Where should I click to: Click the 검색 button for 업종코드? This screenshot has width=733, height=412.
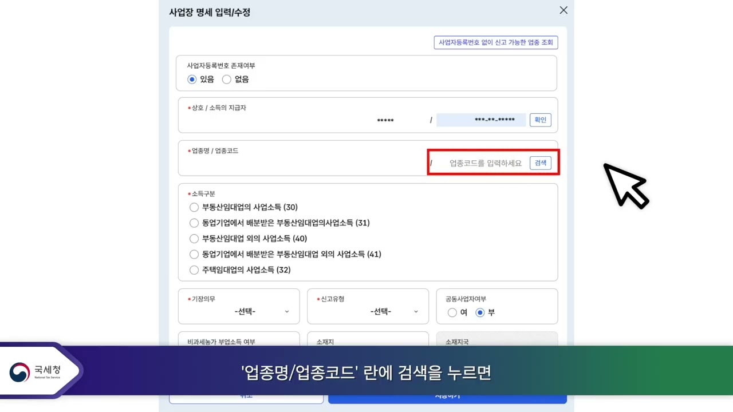[540, 163]
